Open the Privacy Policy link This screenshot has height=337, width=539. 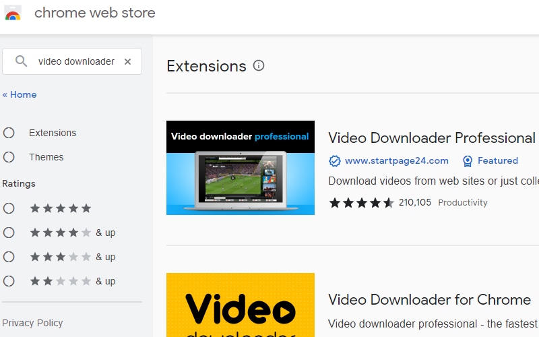point(32,323)
